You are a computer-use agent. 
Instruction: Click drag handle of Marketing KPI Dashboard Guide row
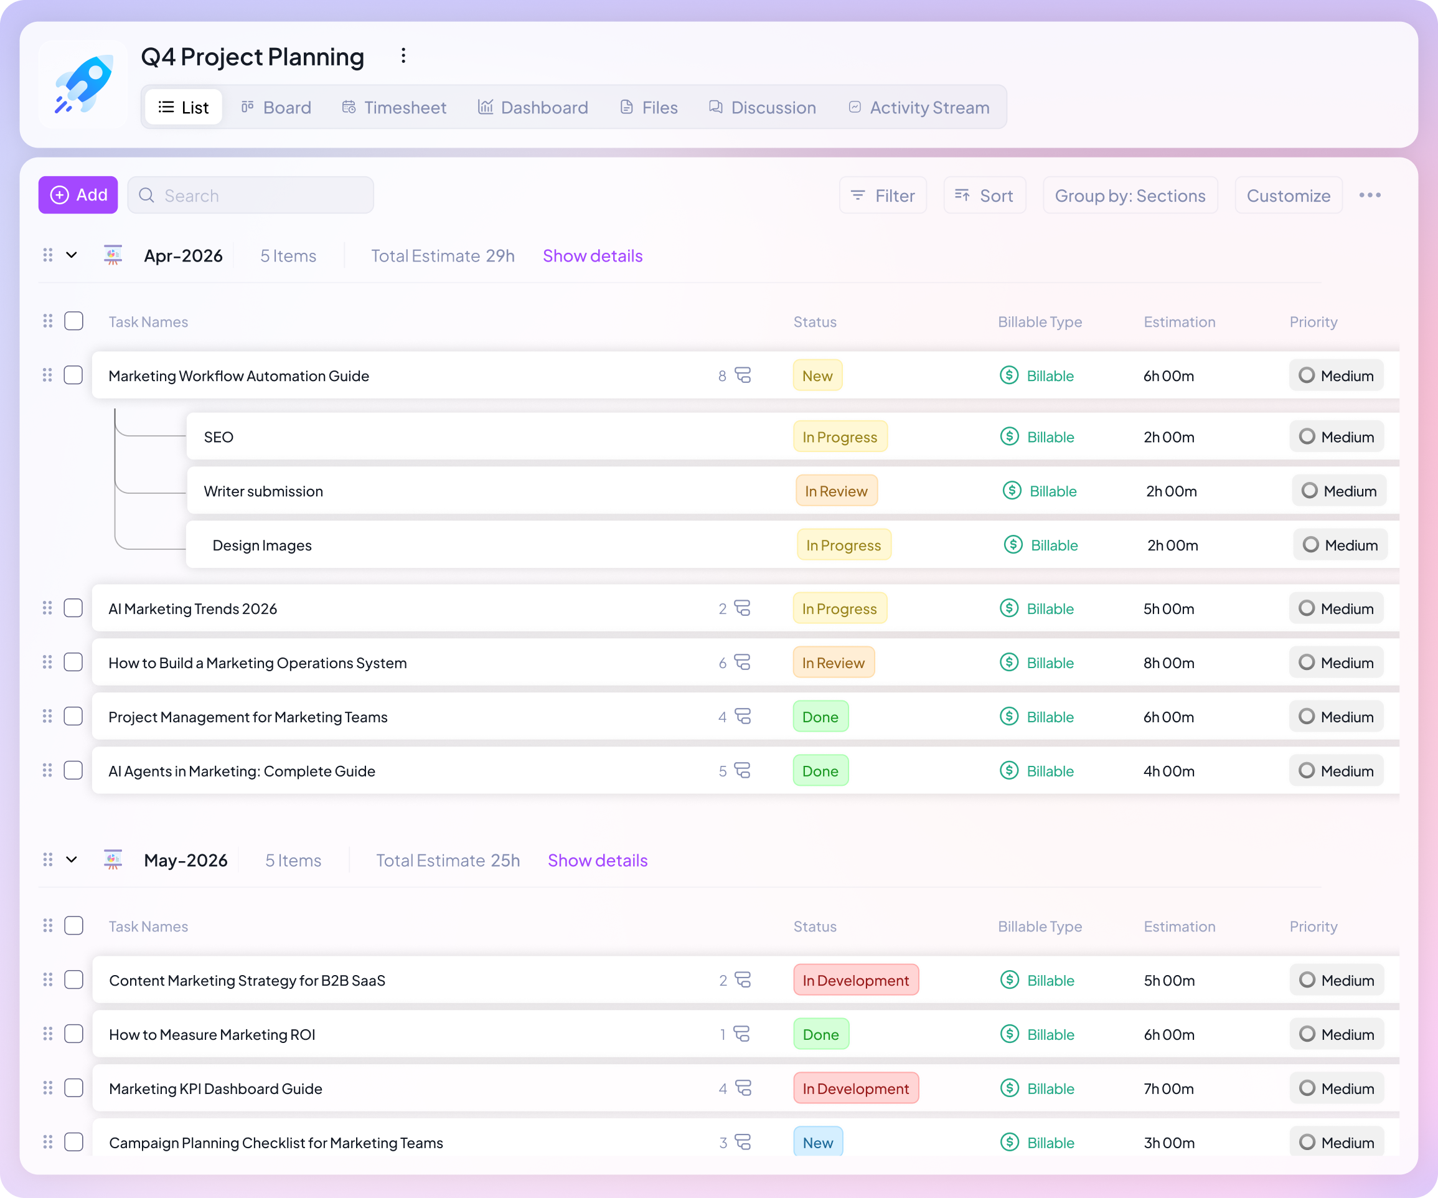[47, 1088]
